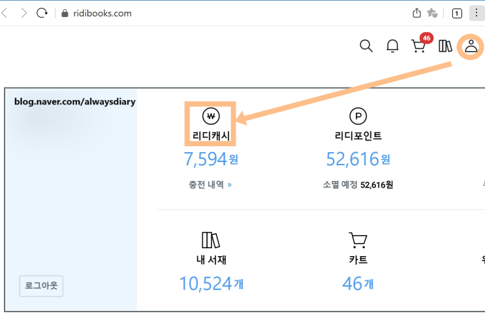Open the tab count button
The width and height of the screenshot is (485, 324).
click(457, 13)
